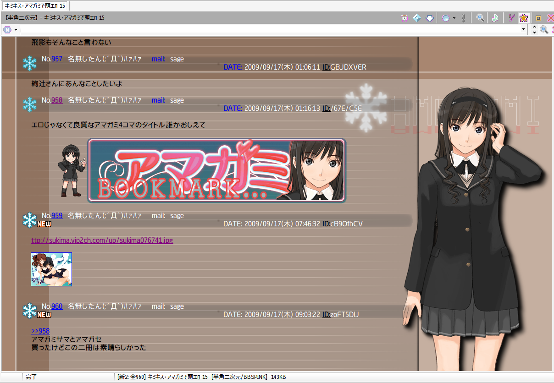Click the ID link on post 958's date line

pos(326,109)
